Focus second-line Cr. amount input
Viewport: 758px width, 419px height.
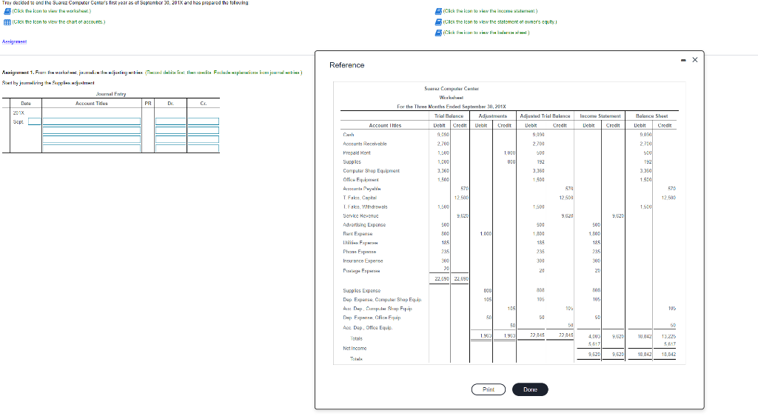tap(204, 130)
